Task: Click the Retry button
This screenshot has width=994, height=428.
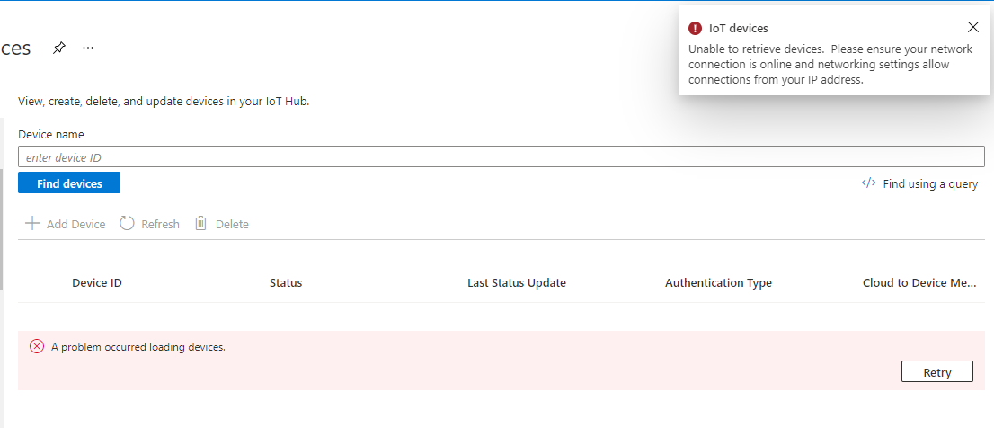Action: coord(937,371)
